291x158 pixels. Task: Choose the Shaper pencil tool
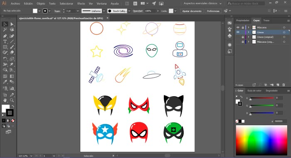coord(5,53)
